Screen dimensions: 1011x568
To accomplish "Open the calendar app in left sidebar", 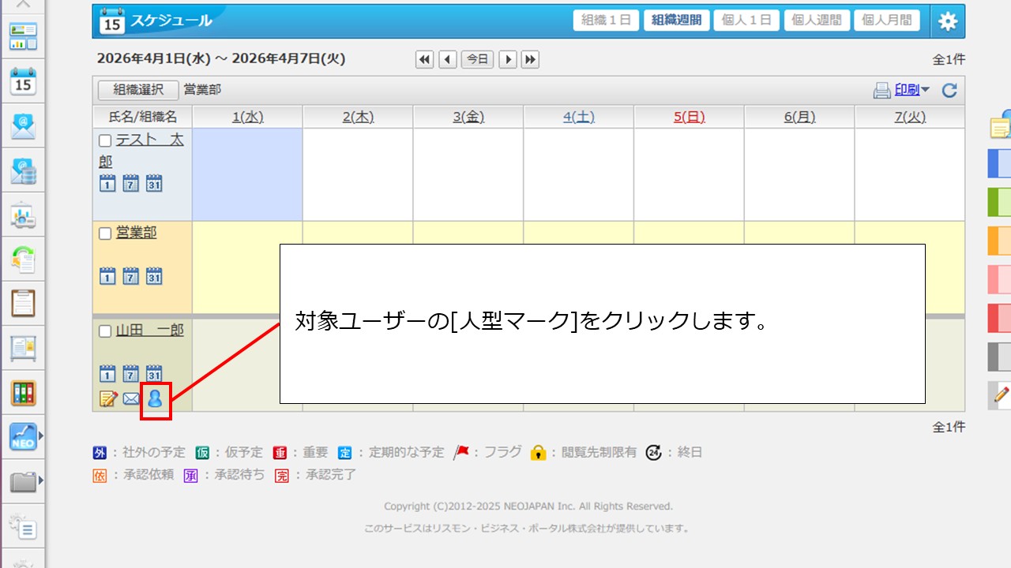I will pos(23,80).
